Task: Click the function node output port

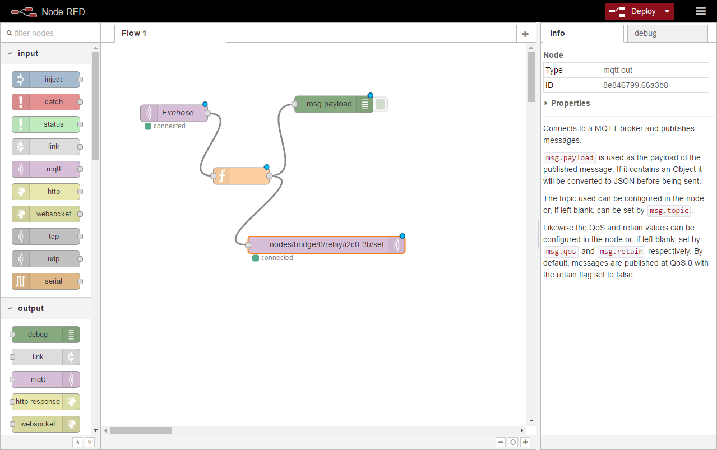Action: 269,176
